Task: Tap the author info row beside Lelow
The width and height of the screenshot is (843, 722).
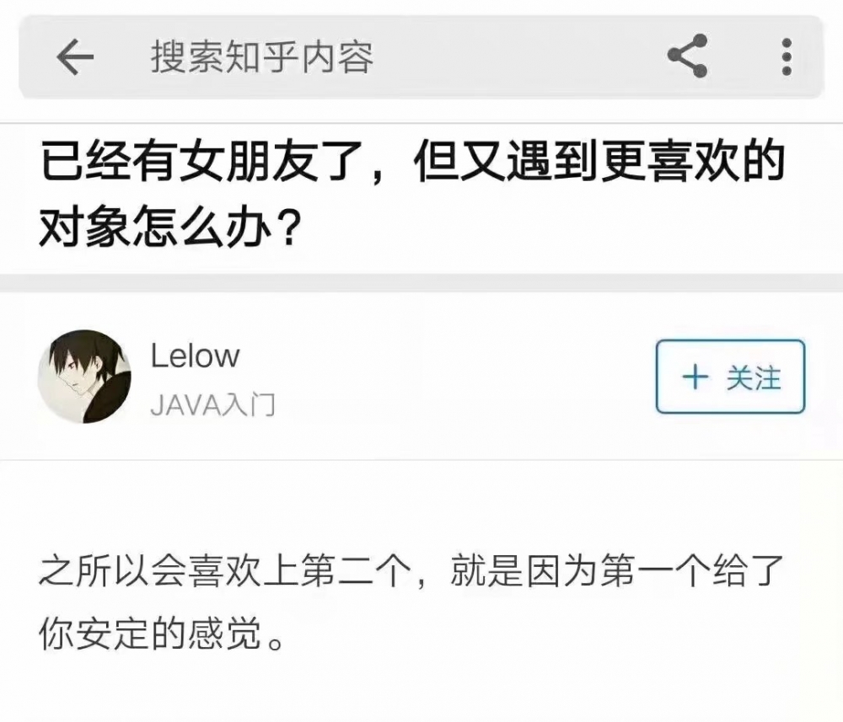Action: (421, 377)
